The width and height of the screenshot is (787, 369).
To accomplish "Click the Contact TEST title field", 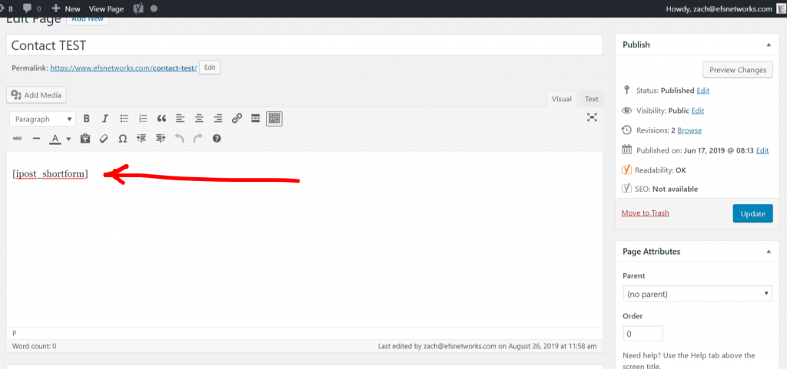I will coord(304,45).
